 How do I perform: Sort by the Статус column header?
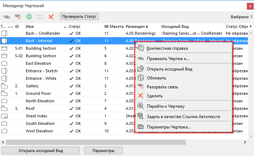(82, 26)
